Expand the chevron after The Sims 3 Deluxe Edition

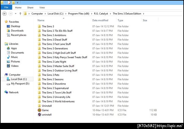(144, 14)
